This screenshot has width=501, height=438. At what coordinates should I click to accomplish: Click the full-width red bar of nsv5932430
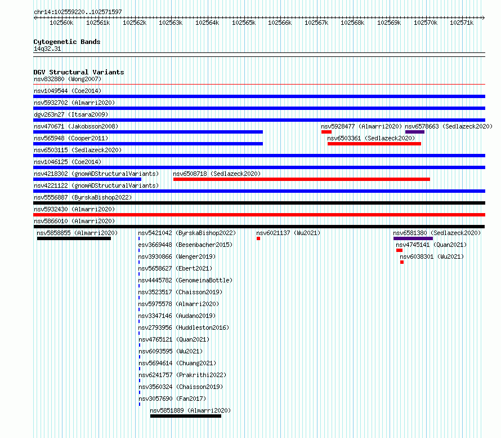pos(260,215)
